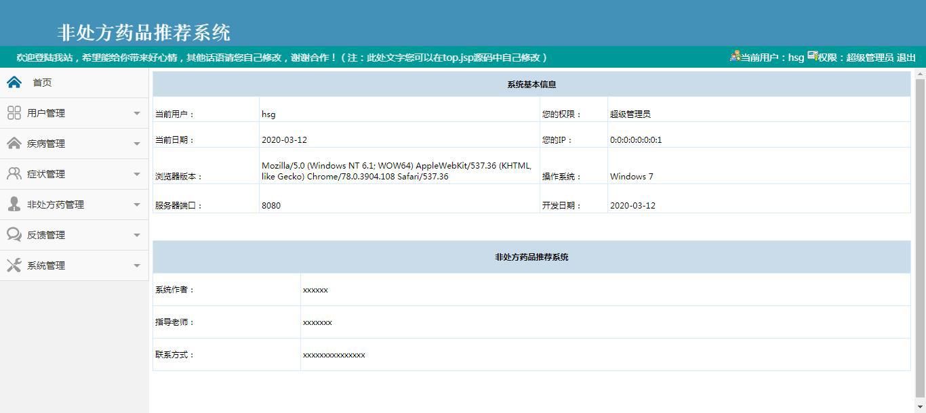Image resolution: width=926 pixels, height=413 pixels.
Task: Expand the 症状管理 dropdown arrow
Action: click(x=137, y=174)
